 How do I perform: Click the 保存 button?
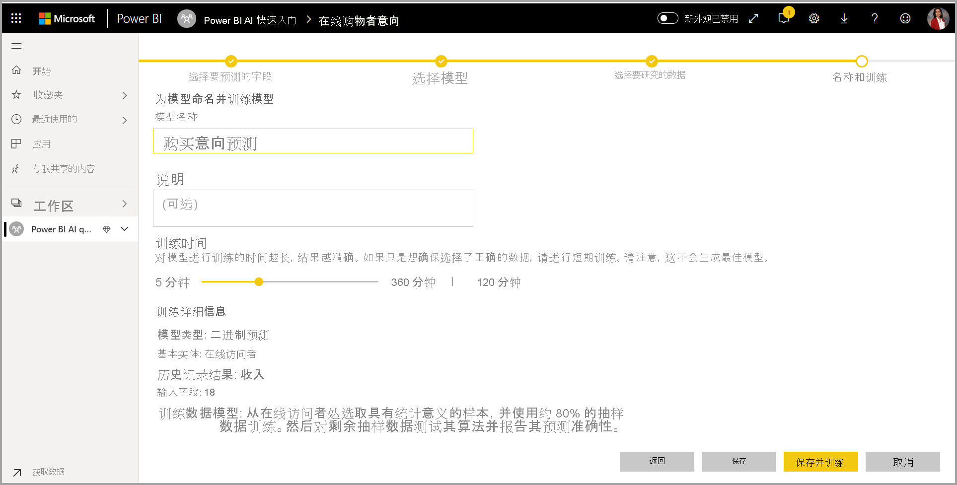click(739, 461)
